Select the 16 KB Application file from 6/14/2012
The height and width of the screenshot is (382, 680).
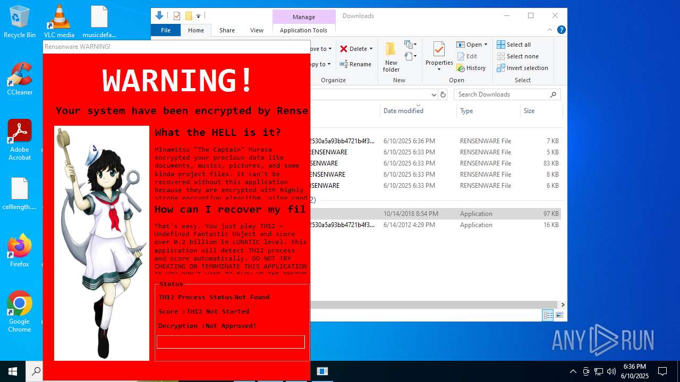(x=436, y=225)
